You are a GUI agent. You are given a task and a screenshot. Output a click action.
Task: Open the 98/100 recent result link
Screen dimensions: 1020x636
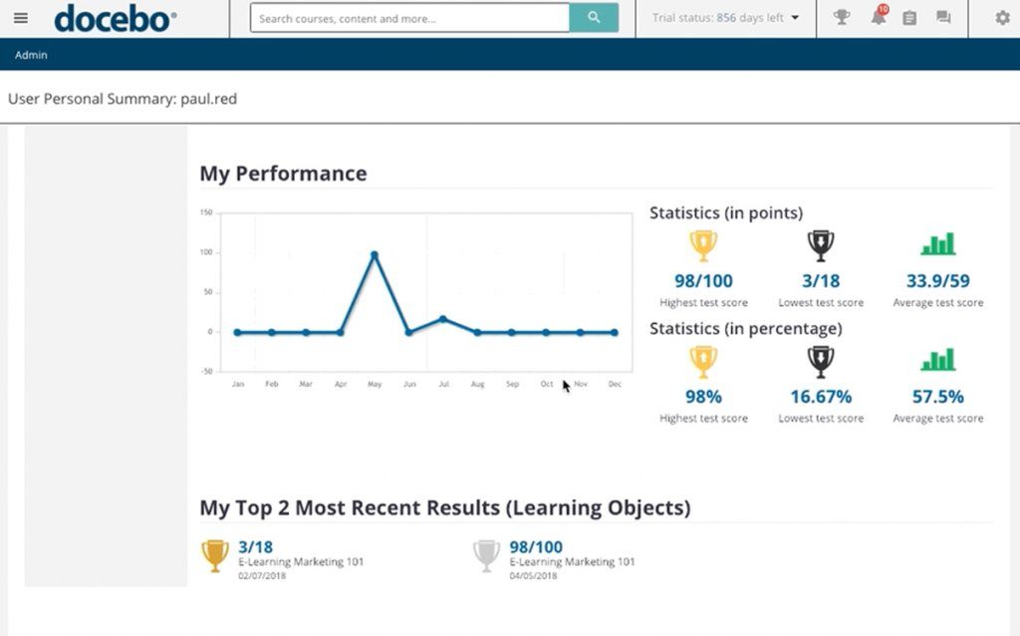click(536, 546)
